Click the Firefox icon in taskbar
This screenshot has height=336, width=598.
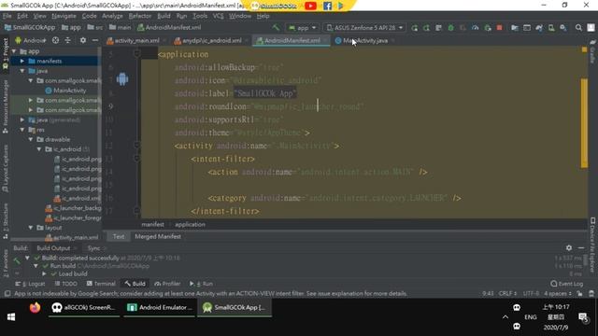(x=35, y=307)
